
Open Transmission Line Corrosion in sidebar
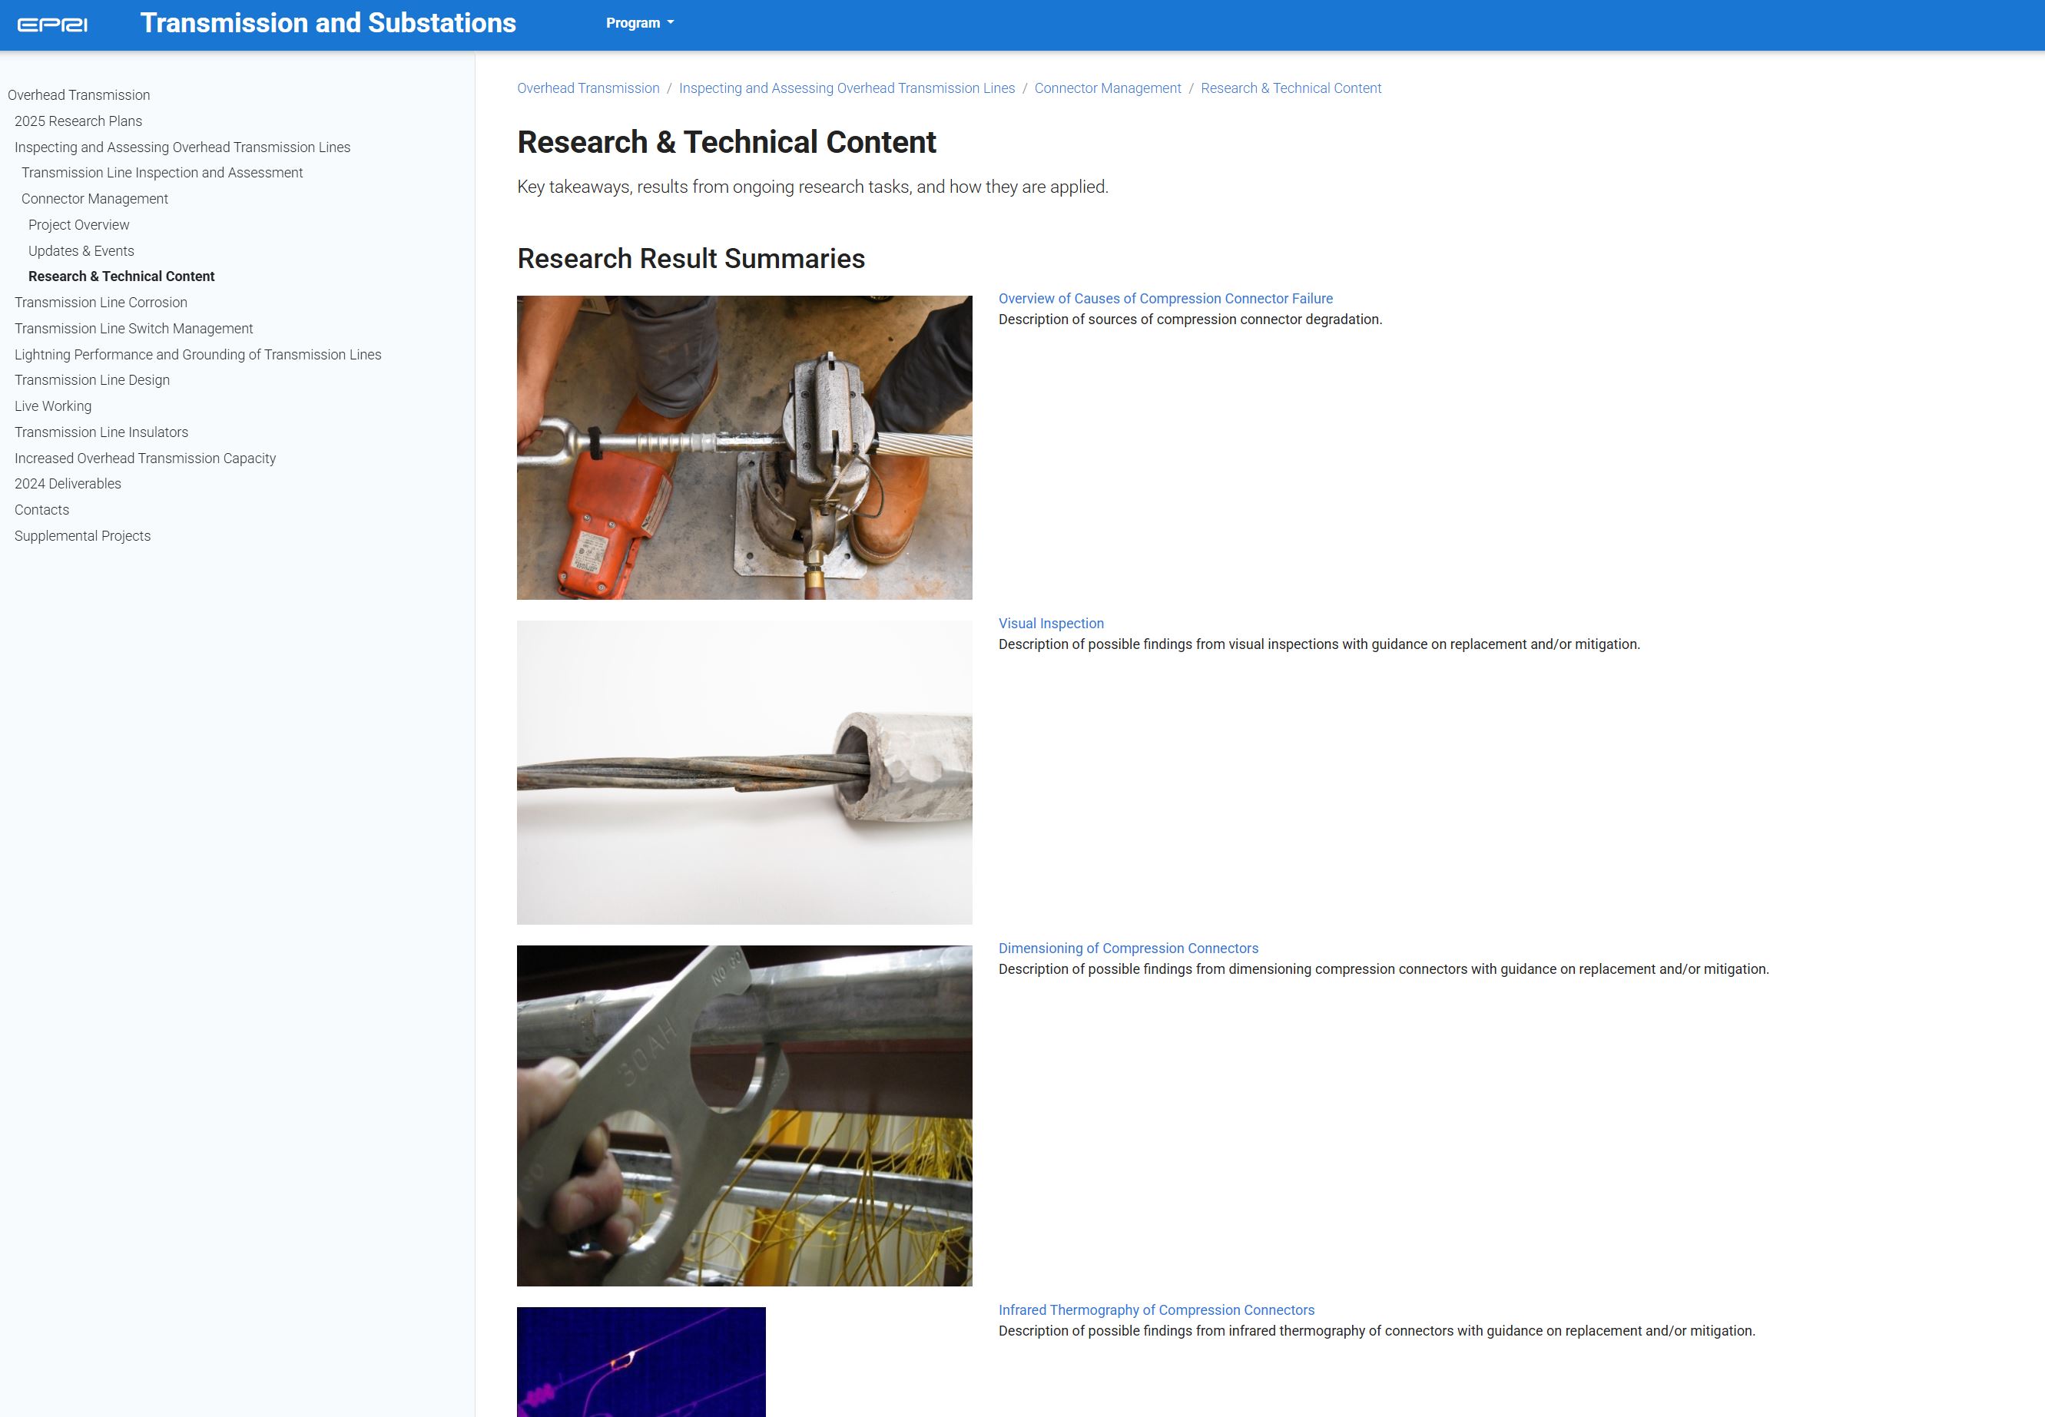pyautogui.click(x=101, y=302)
